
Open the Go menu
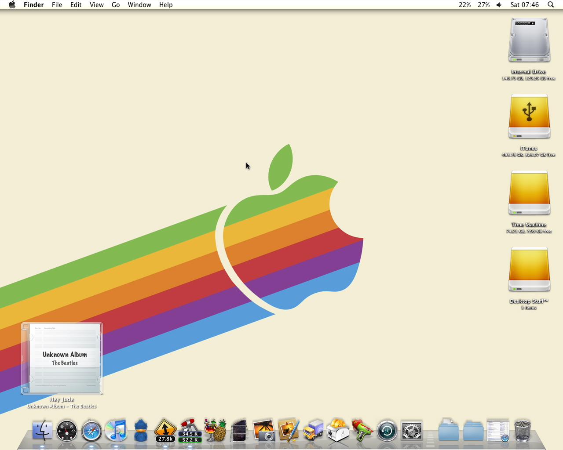[116, 5]
